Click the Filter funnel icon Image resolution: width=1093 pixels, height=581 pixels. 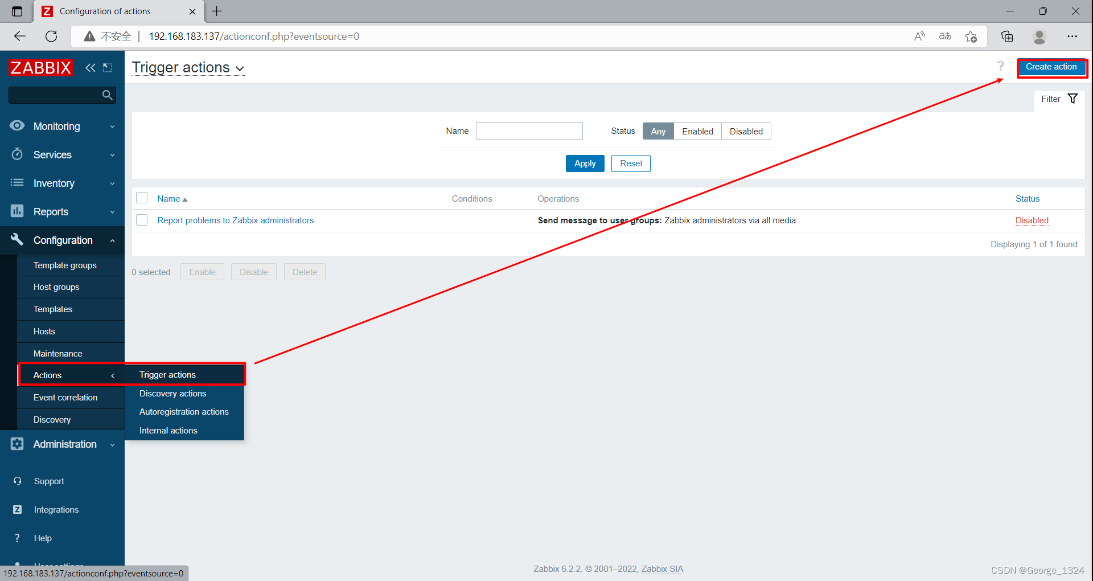(1073, 99)
